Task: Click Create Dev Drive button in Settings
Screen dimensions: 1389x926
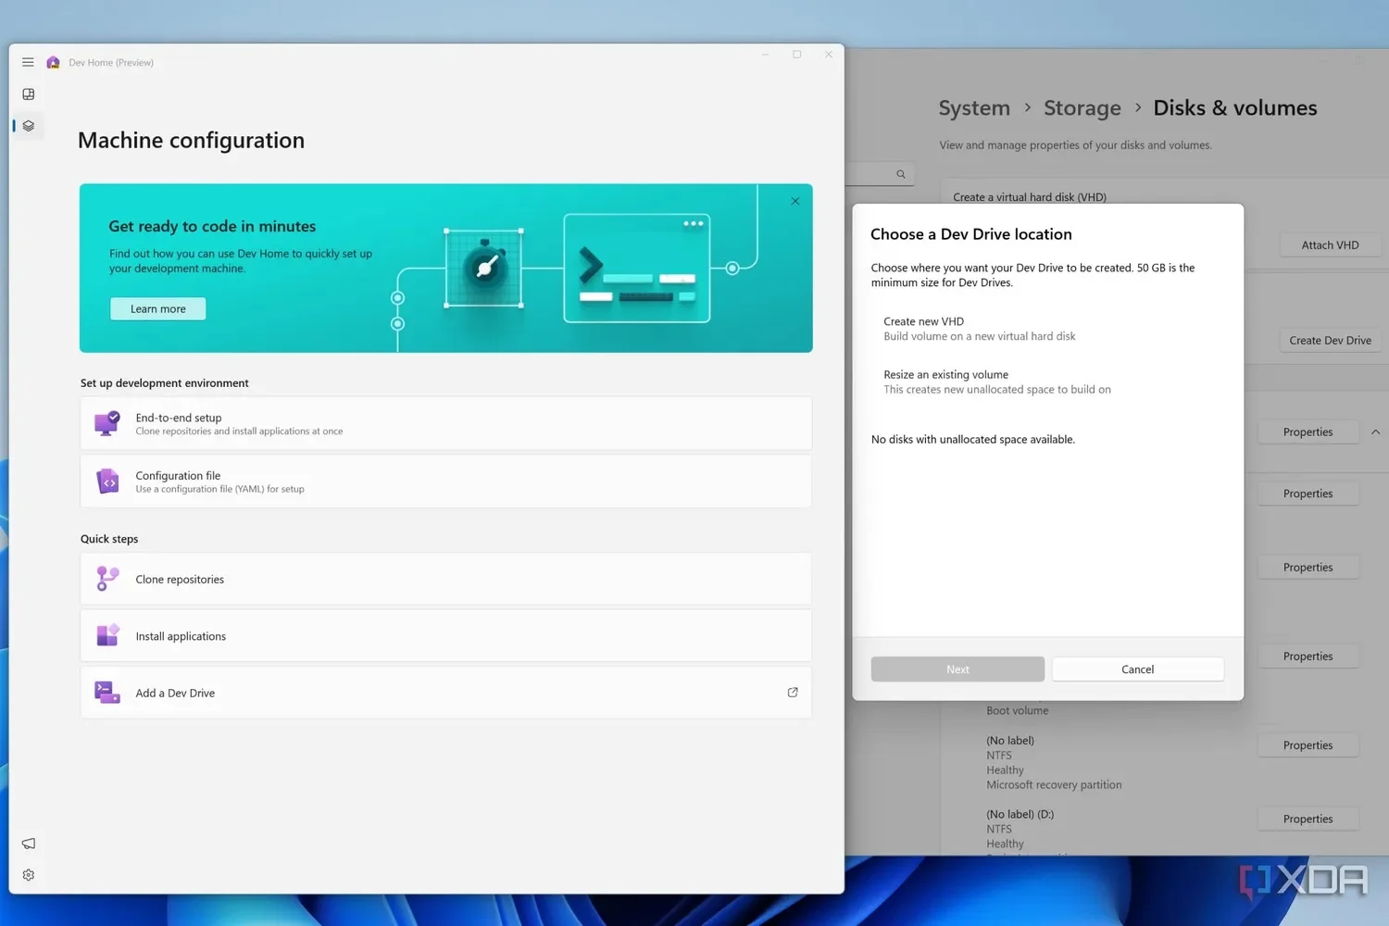Action: [x=1330, y=341]
